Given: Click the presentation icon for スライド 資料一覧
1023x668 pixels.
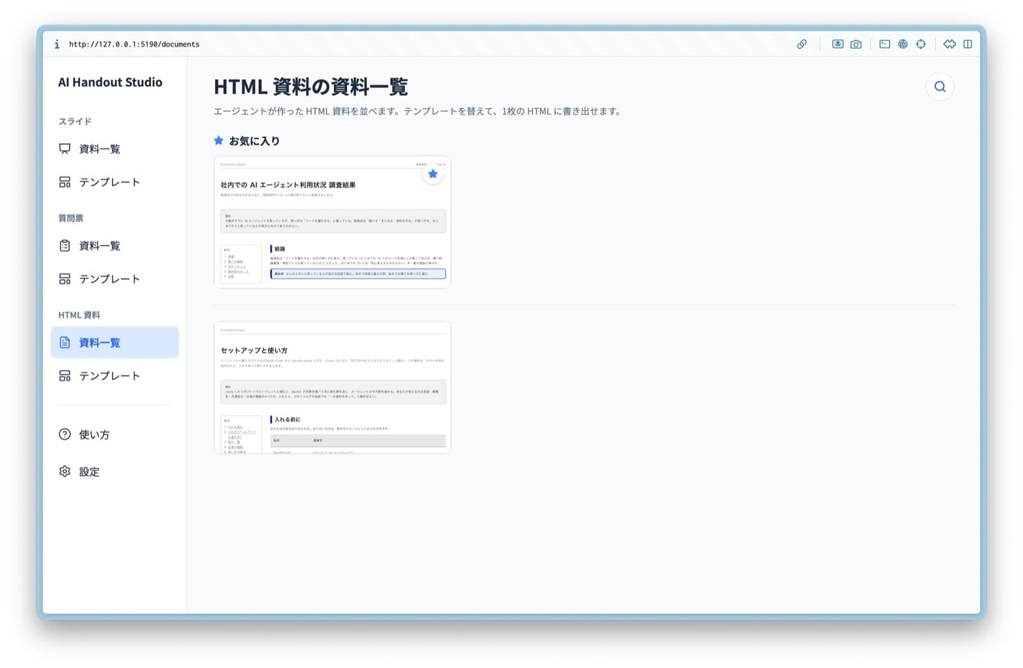Looking at the screenshot, I should click(65, 149).
